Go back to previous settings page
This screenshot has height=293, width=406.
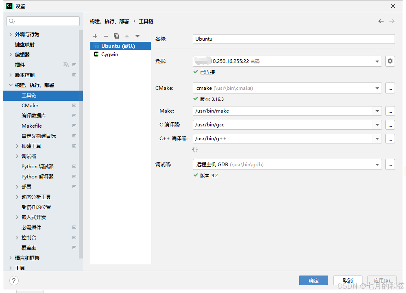click(381, 21)
